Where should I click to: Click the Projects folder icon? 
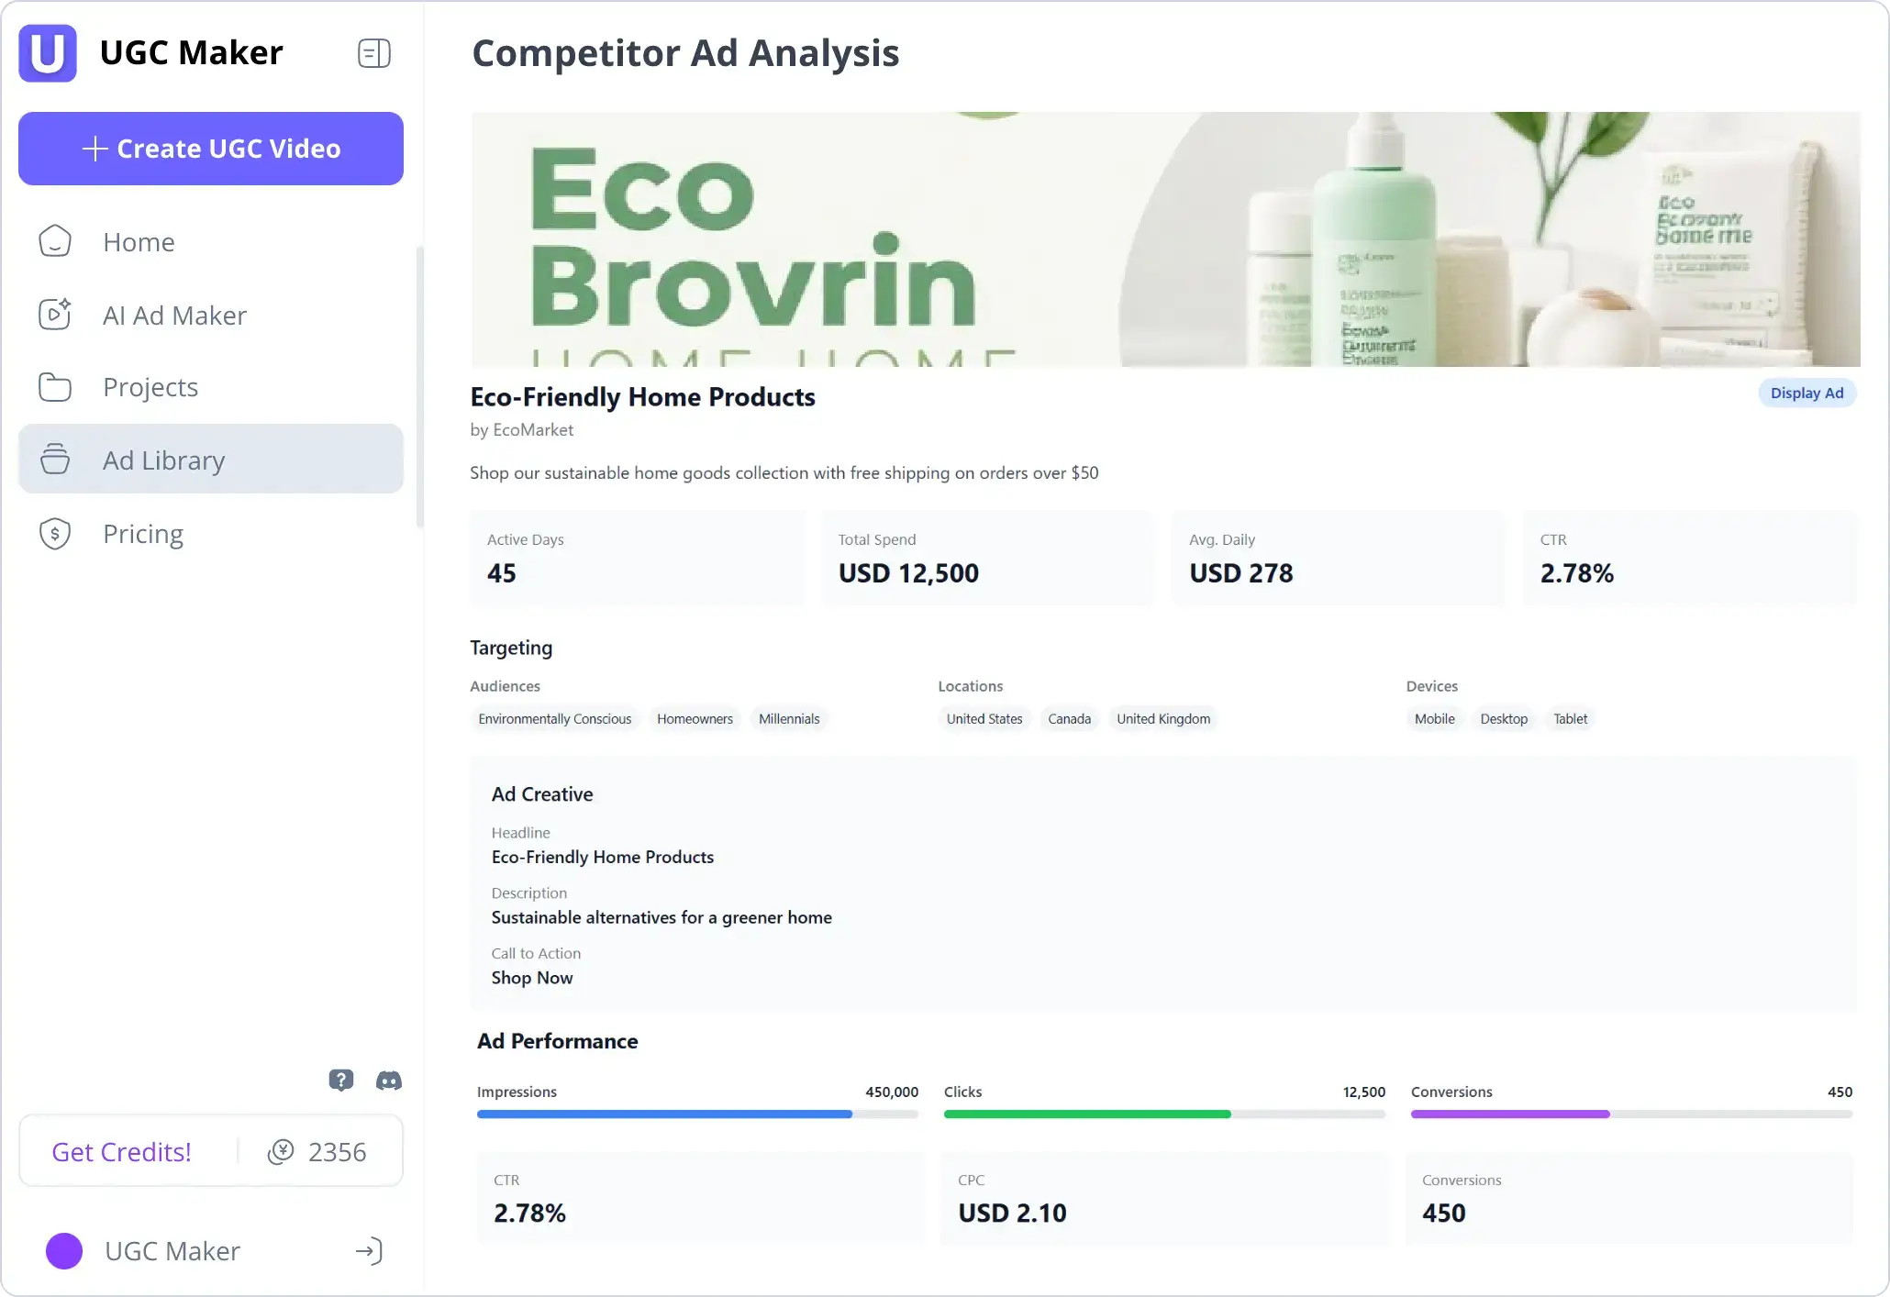point(55,387)
